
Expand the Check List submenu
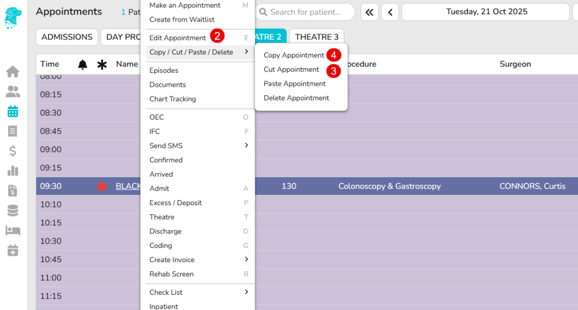point(198,292)
